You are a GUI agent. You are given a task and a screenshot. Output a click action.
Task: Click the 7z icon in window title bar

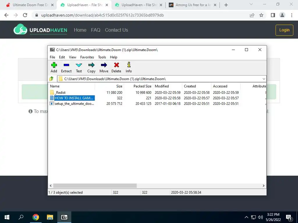(52, 50)
